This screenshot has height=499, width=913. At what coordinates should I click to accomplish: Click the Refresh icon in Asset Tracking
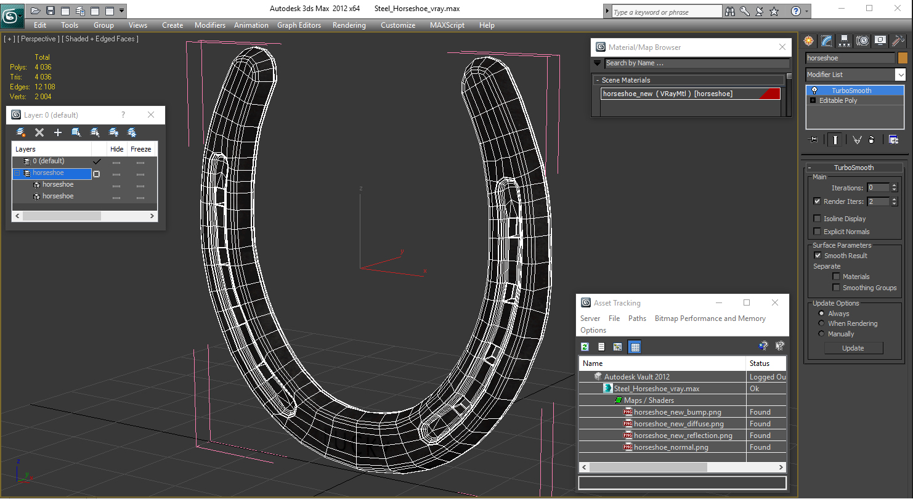(585, 347)
